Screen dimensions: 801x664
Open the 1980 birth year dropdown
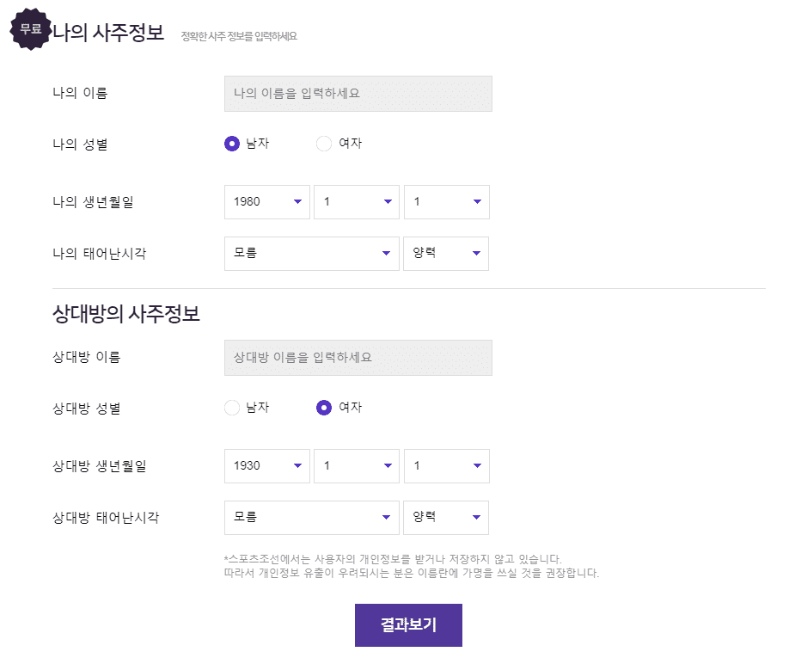[266, 201]
